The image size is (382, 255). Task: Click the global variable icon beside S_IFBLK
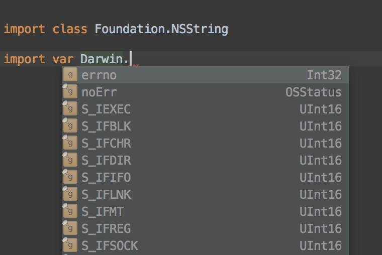[70, 126]
